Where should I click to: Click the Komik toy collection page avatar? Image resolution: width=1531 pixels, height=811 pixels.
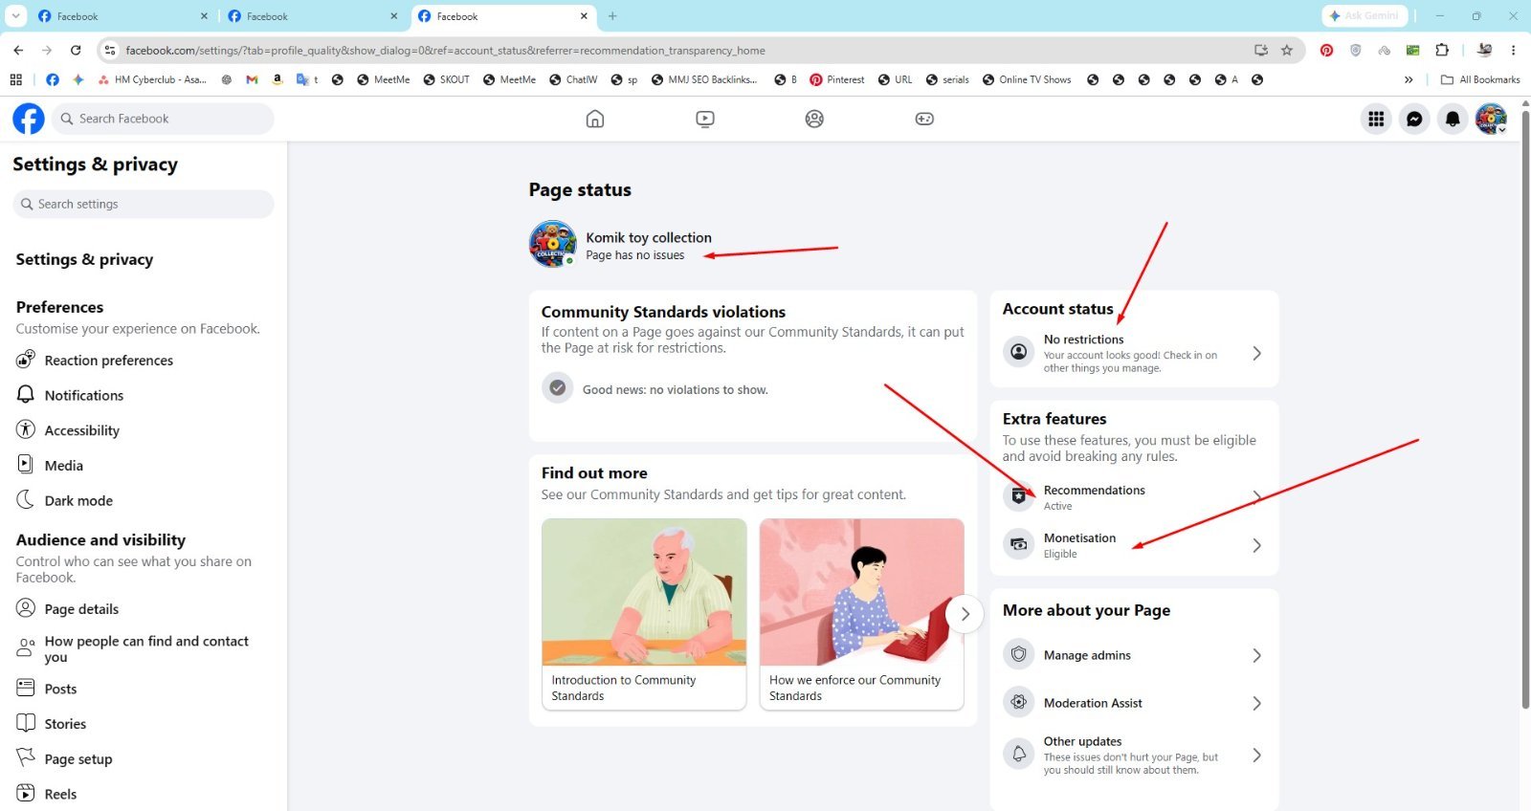553,244
